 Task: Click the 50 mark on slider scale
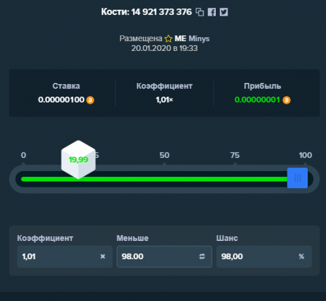164,155
